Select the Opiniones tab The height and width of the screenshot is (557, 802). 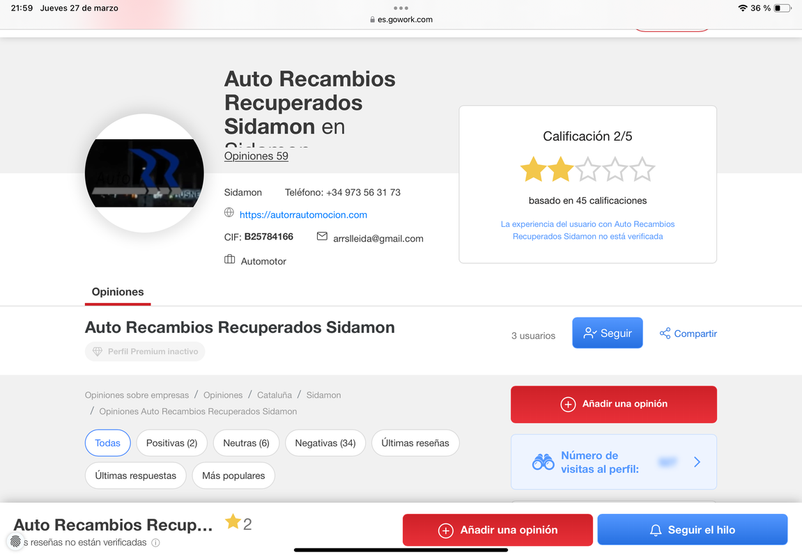point(118,292)
